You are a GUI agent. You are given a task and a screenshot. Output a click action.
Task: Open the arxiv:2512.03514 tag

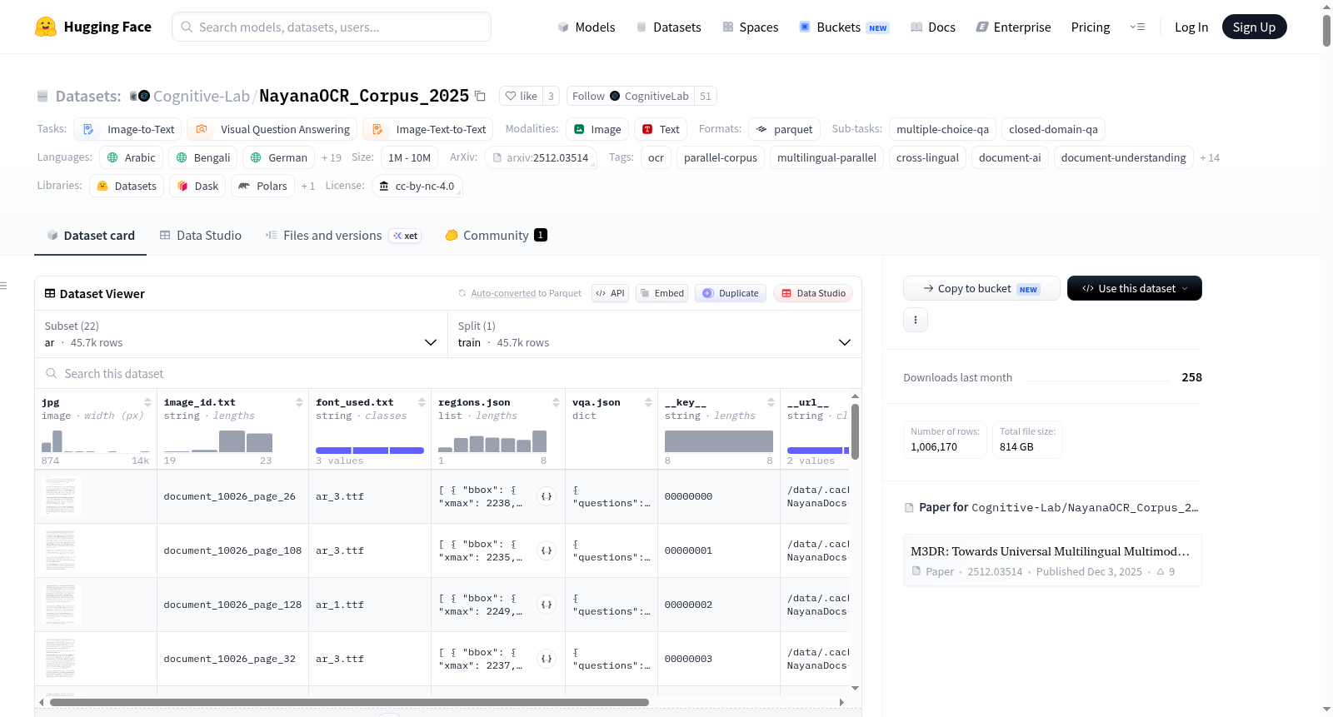pyautogui.click(x=541, y=157)
